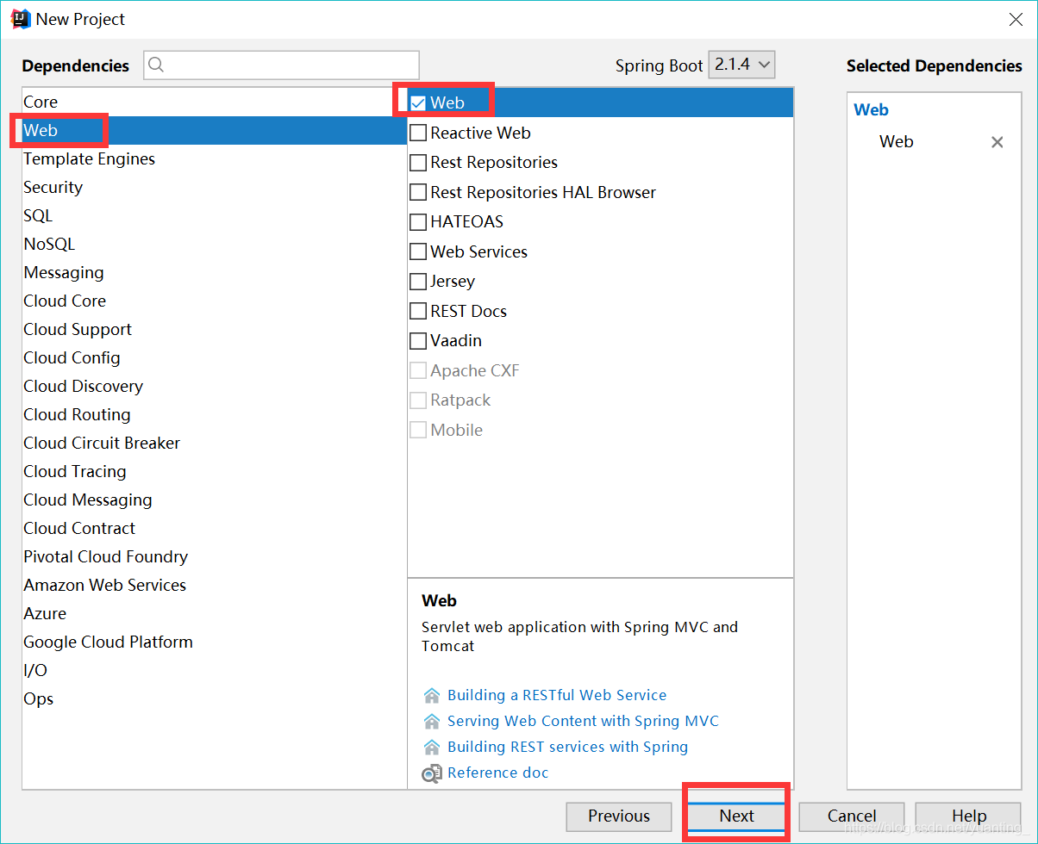The width and height of the screenshot is (1038, 844).
Task: Tick the Jersey checkbox
Action: (x=418, y=281)
